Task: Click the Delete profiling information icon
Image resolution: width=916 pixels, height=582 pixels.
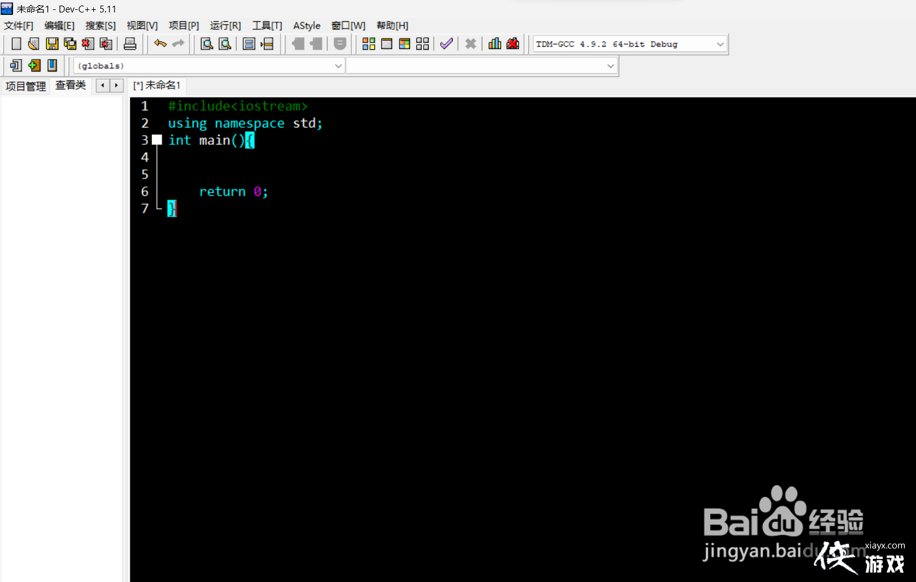Action: [513, 44]
